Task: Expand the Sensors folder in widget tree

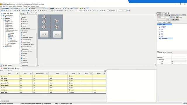Action: pyautogui.click(x=5, y=45)
